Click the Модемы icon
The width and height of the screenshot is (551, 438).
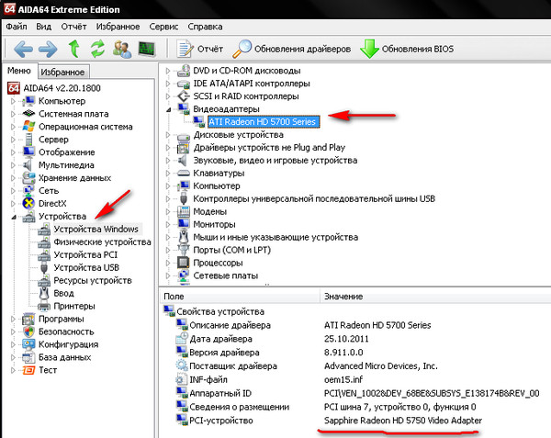coord(184,211)
